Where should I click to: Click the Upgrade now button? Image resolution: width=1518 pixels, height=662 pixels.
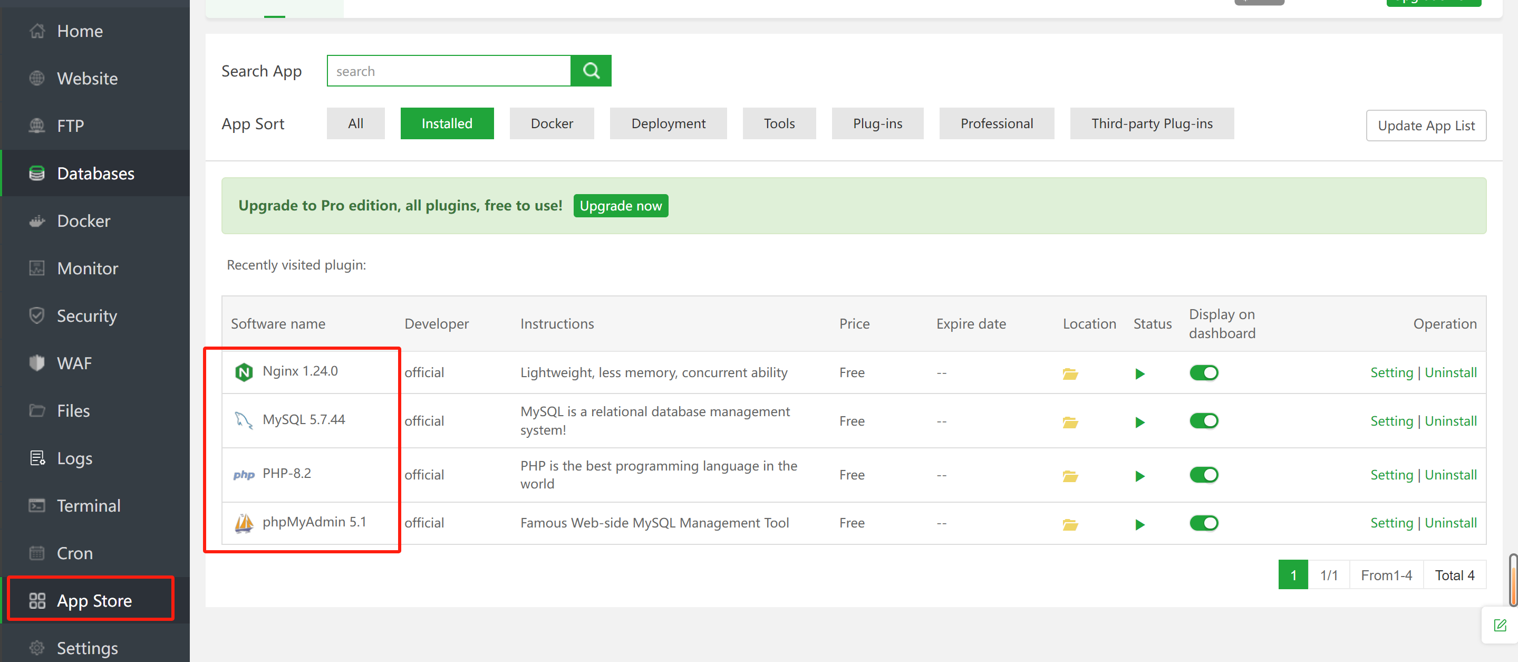pos(621,206)
